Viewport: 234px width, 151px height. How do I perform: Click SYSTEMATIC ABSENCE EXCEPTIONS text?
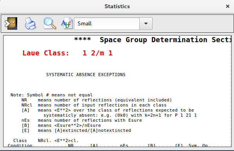pyautogui.click(x=86, y=75)
